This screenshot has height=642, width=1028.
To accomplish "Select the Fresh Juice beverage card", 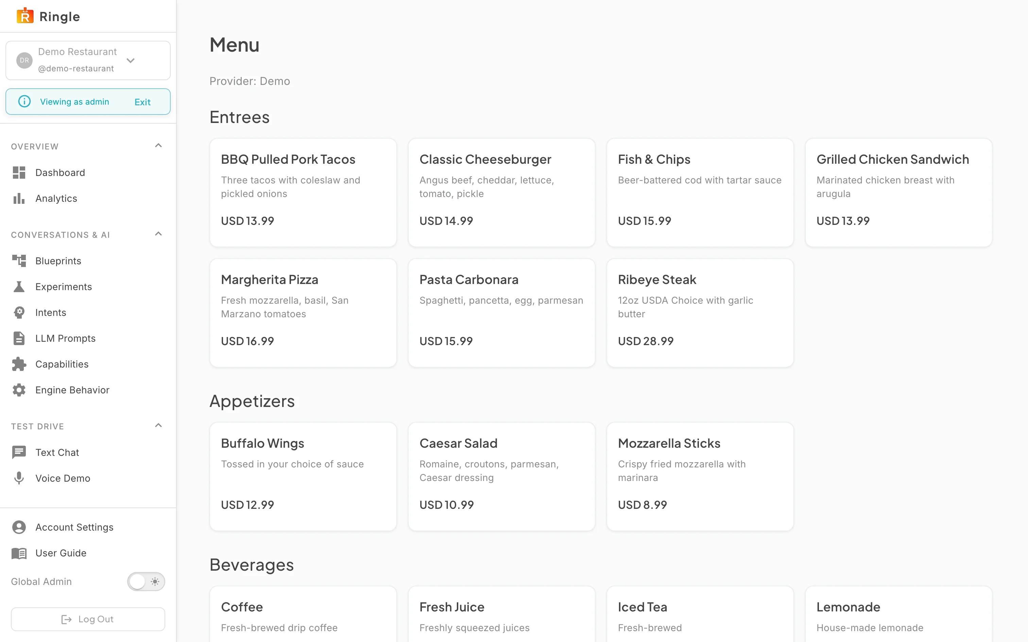I will [501, 614].
